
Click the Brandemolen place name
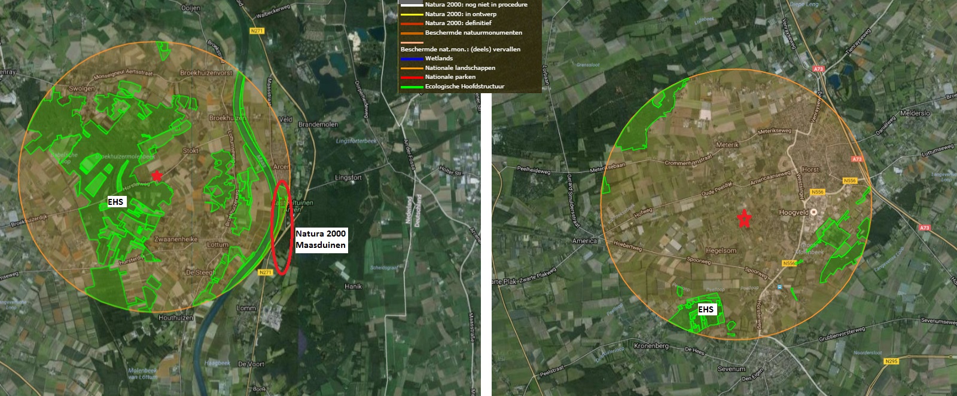click(x=318, y=125)
